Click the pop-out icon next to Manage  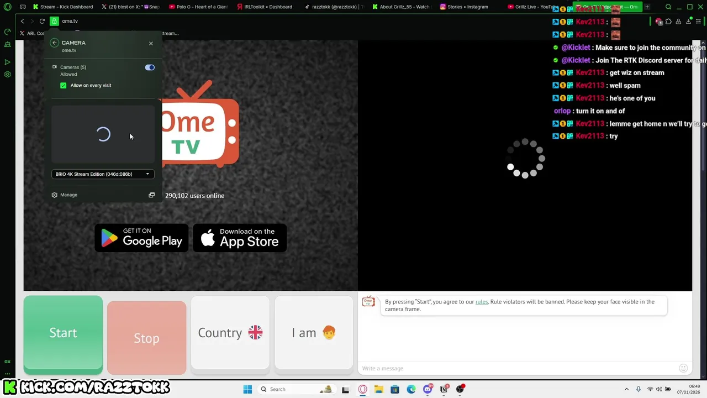pyautogui.click(x=151, y=195)
